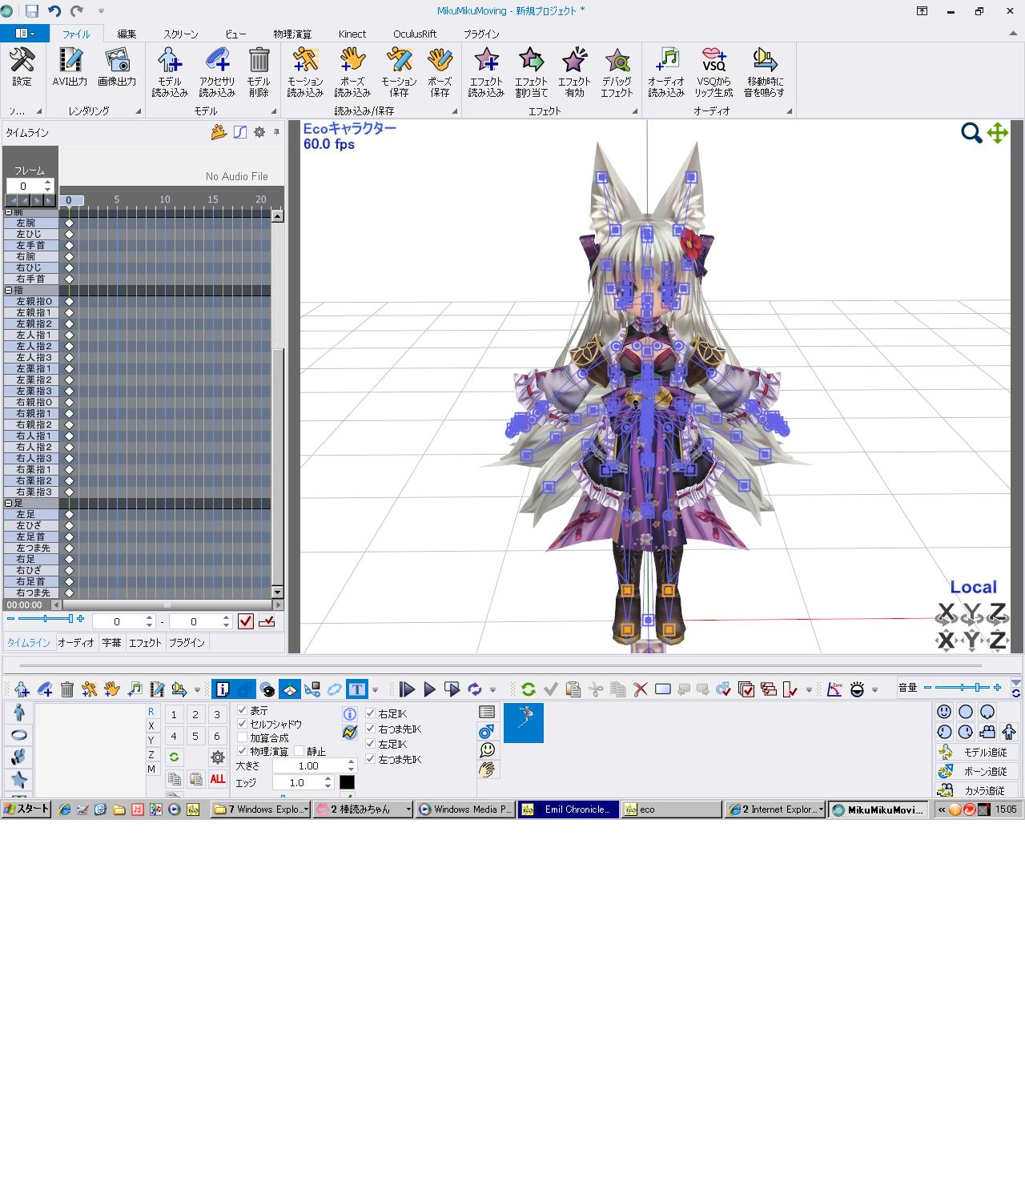The height and width of the screenshot is (1201, 1025).
Task: Open the Kinect ribbon tab
Action: click(352, 34)
